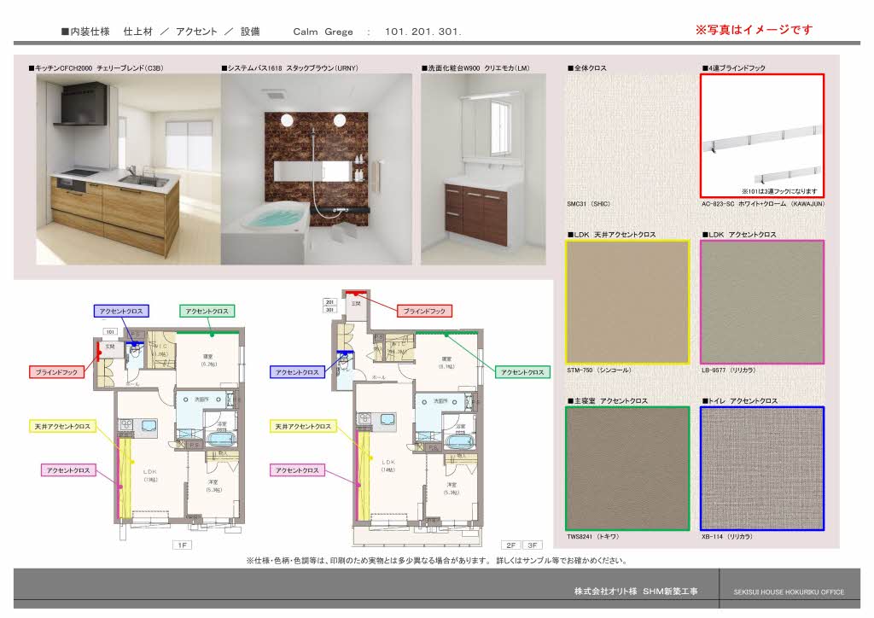Click SEKISUI HOUSE HOKURIKU OFFICE footer text
The width and height of the screenshot is (874, 618).
(x=789, y=592)
